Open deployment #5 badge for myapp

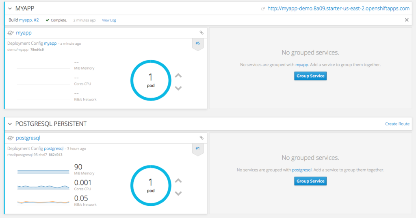(x=197, y=43)
